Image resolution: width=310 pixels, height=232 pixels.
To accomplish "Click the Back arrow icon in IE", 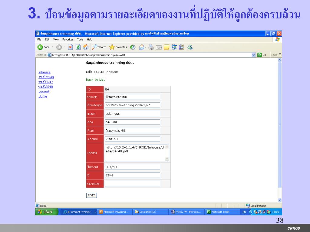I will pos(40,47).
